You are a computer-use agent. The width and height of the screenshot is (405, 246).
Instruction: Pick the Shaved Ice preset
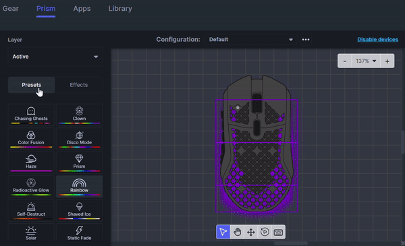click(x=79, y=210)
